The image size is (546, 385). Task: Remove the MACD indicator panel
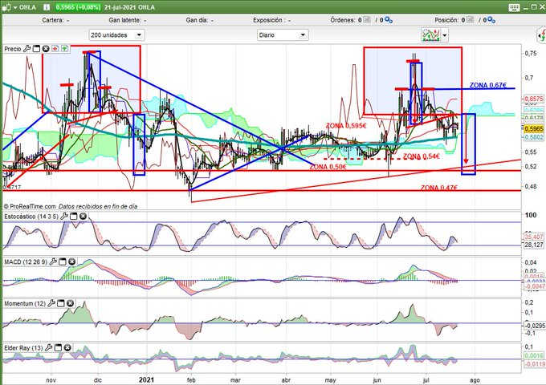(71, 261)
